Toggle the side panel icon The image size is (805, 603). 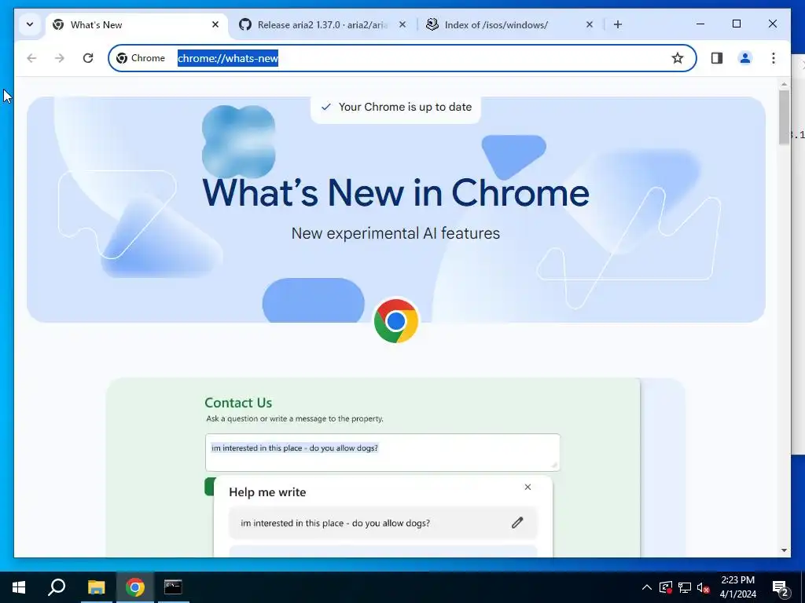[x=717, y=58]
